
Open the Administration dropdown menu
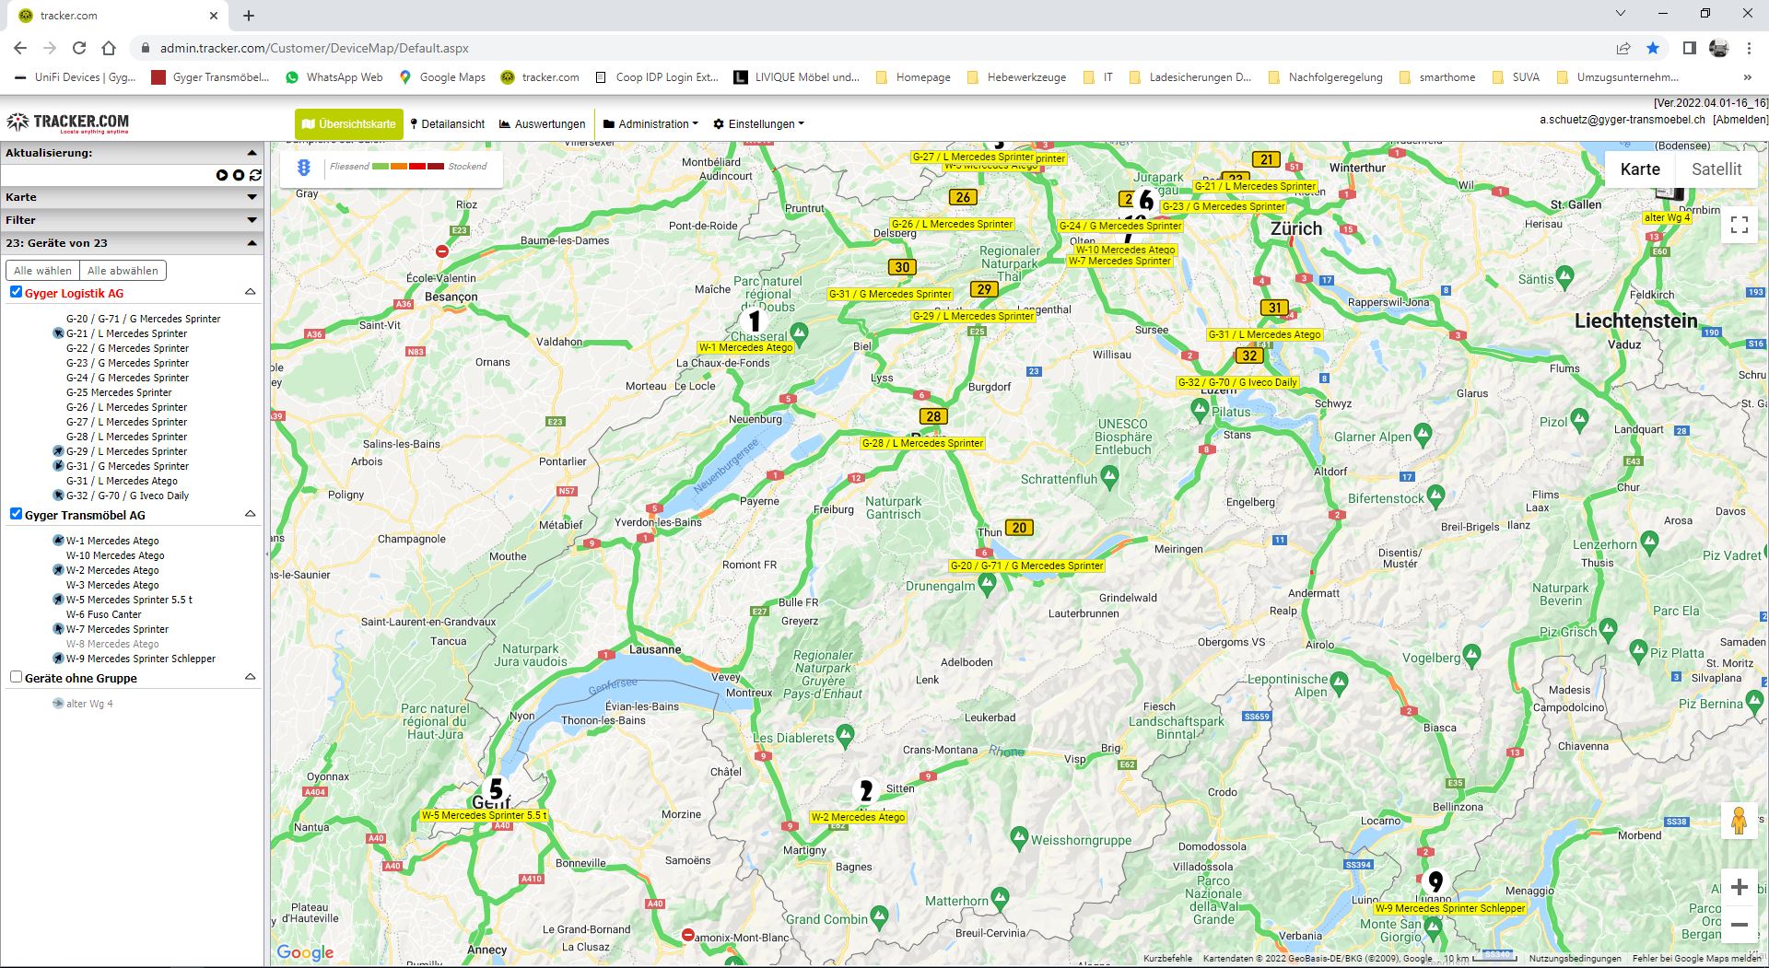(650, 124)
